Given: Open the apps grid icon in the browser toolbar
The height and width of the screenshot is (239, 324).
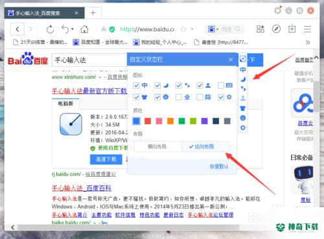Looking at the screenshot, I should coord(260,28).
